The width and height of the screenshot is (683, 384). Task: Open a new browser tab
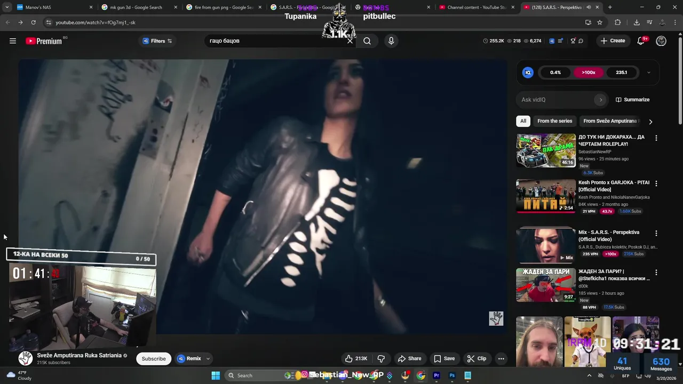point(610,7)
